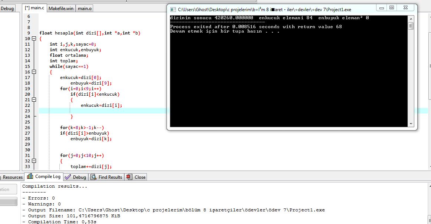Collapse the for block at line 32
The image size is (431, 224).
pyautogui.click(x=34, y=161)
